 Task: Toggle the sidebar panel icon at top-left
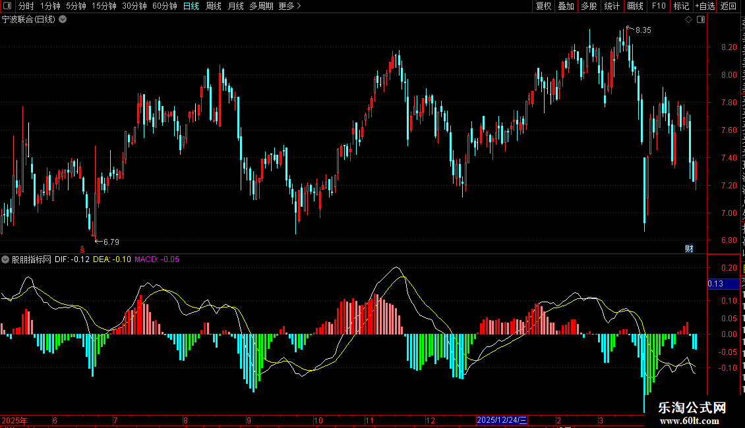7,6
